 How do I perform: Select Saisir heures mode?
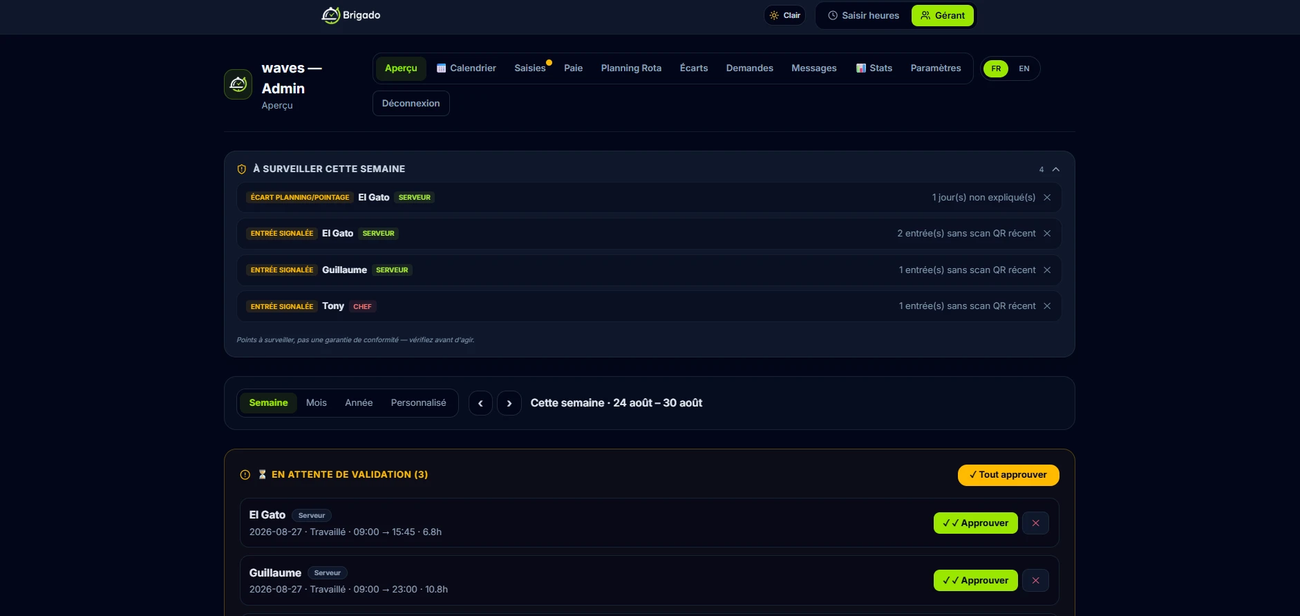pyautogui.click(x=864, y=15)
